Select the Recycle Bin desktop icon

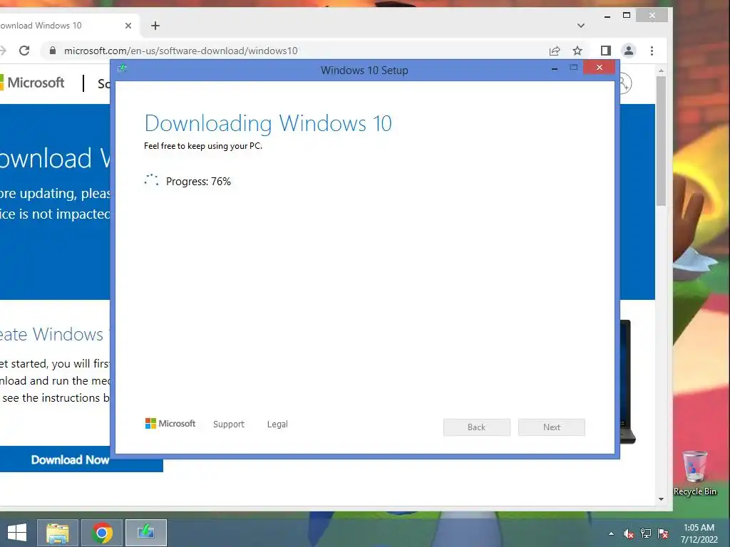point(694,473)
